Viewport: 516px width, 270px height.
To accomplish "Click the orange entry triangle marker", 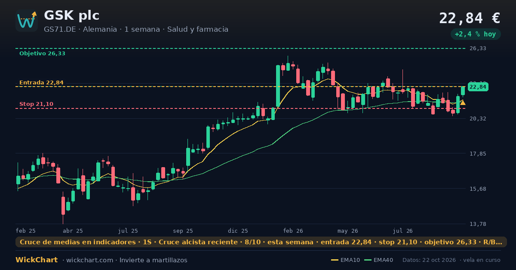I will click(x=463, y=103).
